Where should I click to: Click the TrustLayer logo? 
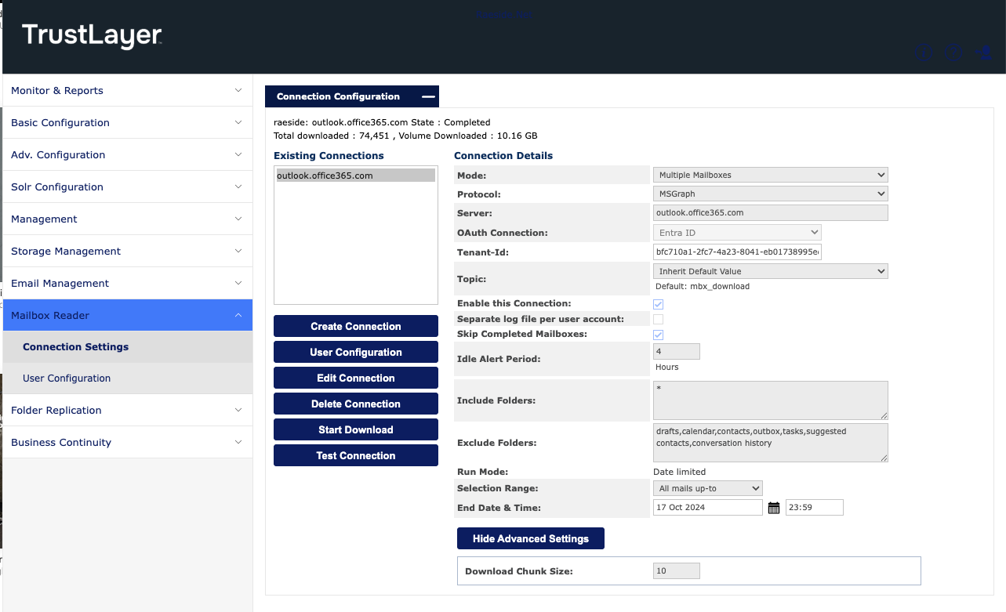92,36
